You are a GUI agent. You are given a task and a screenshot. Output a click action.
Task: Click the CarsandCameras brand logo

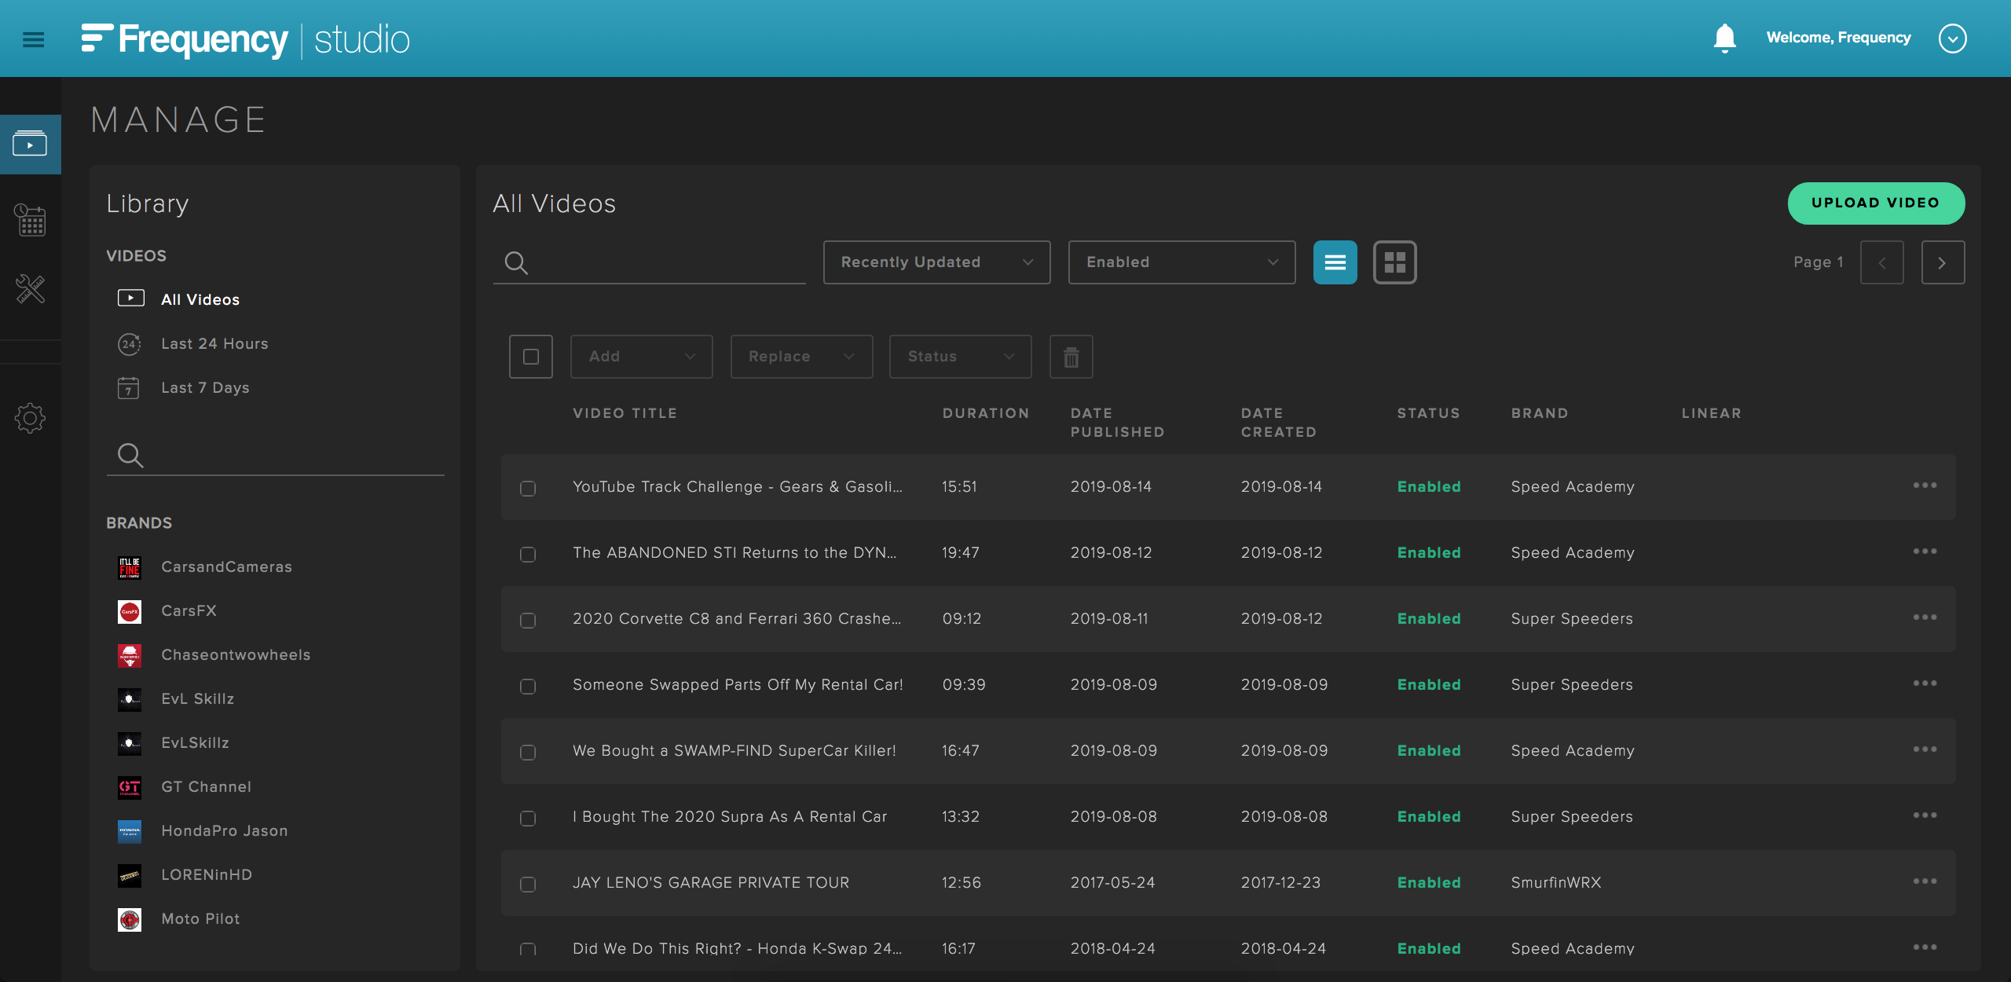(130, 567)
